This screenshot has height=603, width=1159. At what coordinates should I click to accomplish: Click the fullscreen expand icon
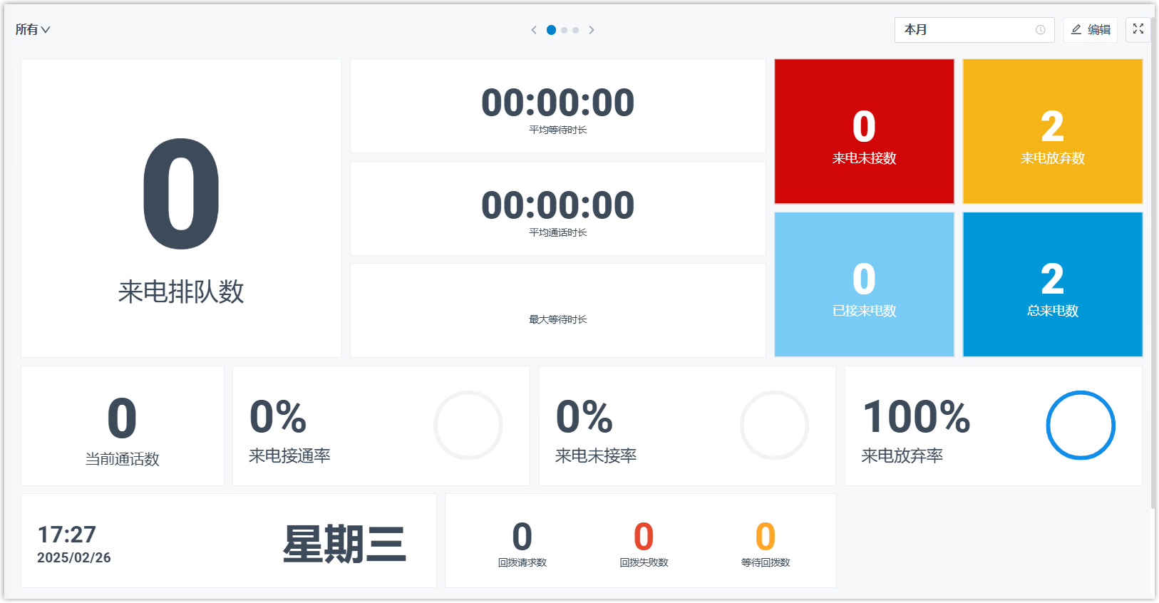1138,29
